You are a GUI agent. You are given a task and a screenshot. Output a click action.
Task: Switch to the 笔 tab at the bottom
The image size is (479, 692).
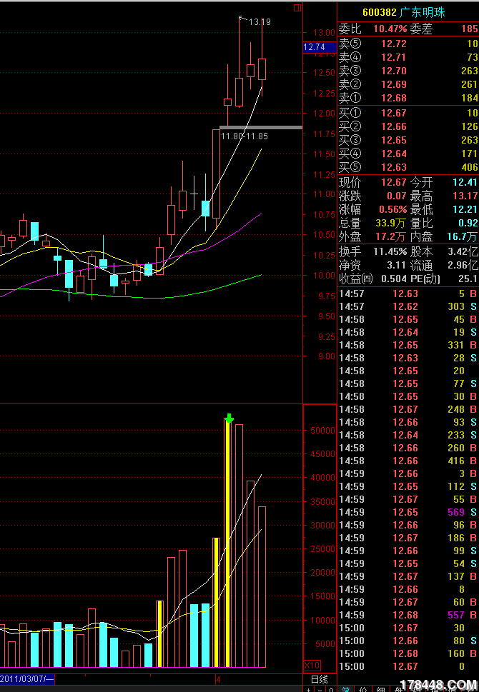pyautogui.click(x=345, y=689)
